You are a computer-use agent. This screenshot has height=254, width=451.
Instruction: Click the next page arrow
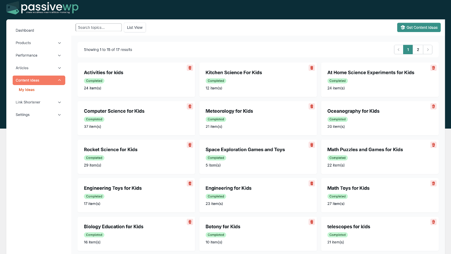(428, 49)
